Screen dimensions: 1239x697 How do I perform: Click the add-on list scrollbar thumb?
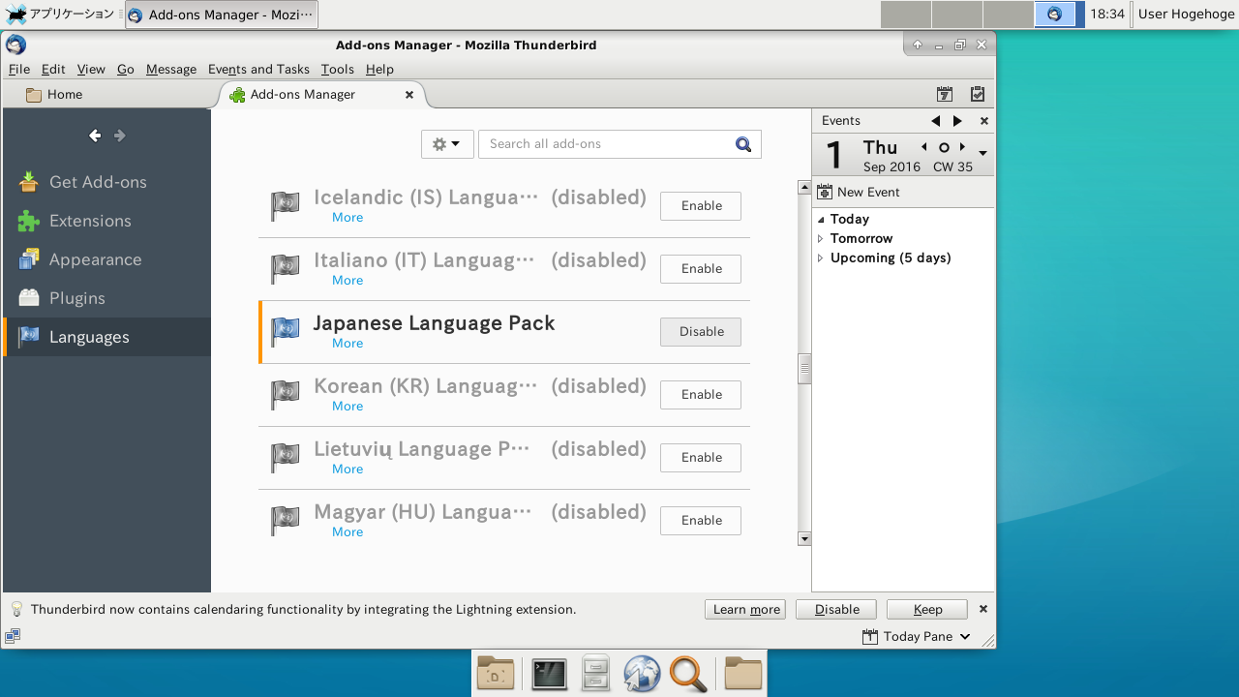point(804,370)
